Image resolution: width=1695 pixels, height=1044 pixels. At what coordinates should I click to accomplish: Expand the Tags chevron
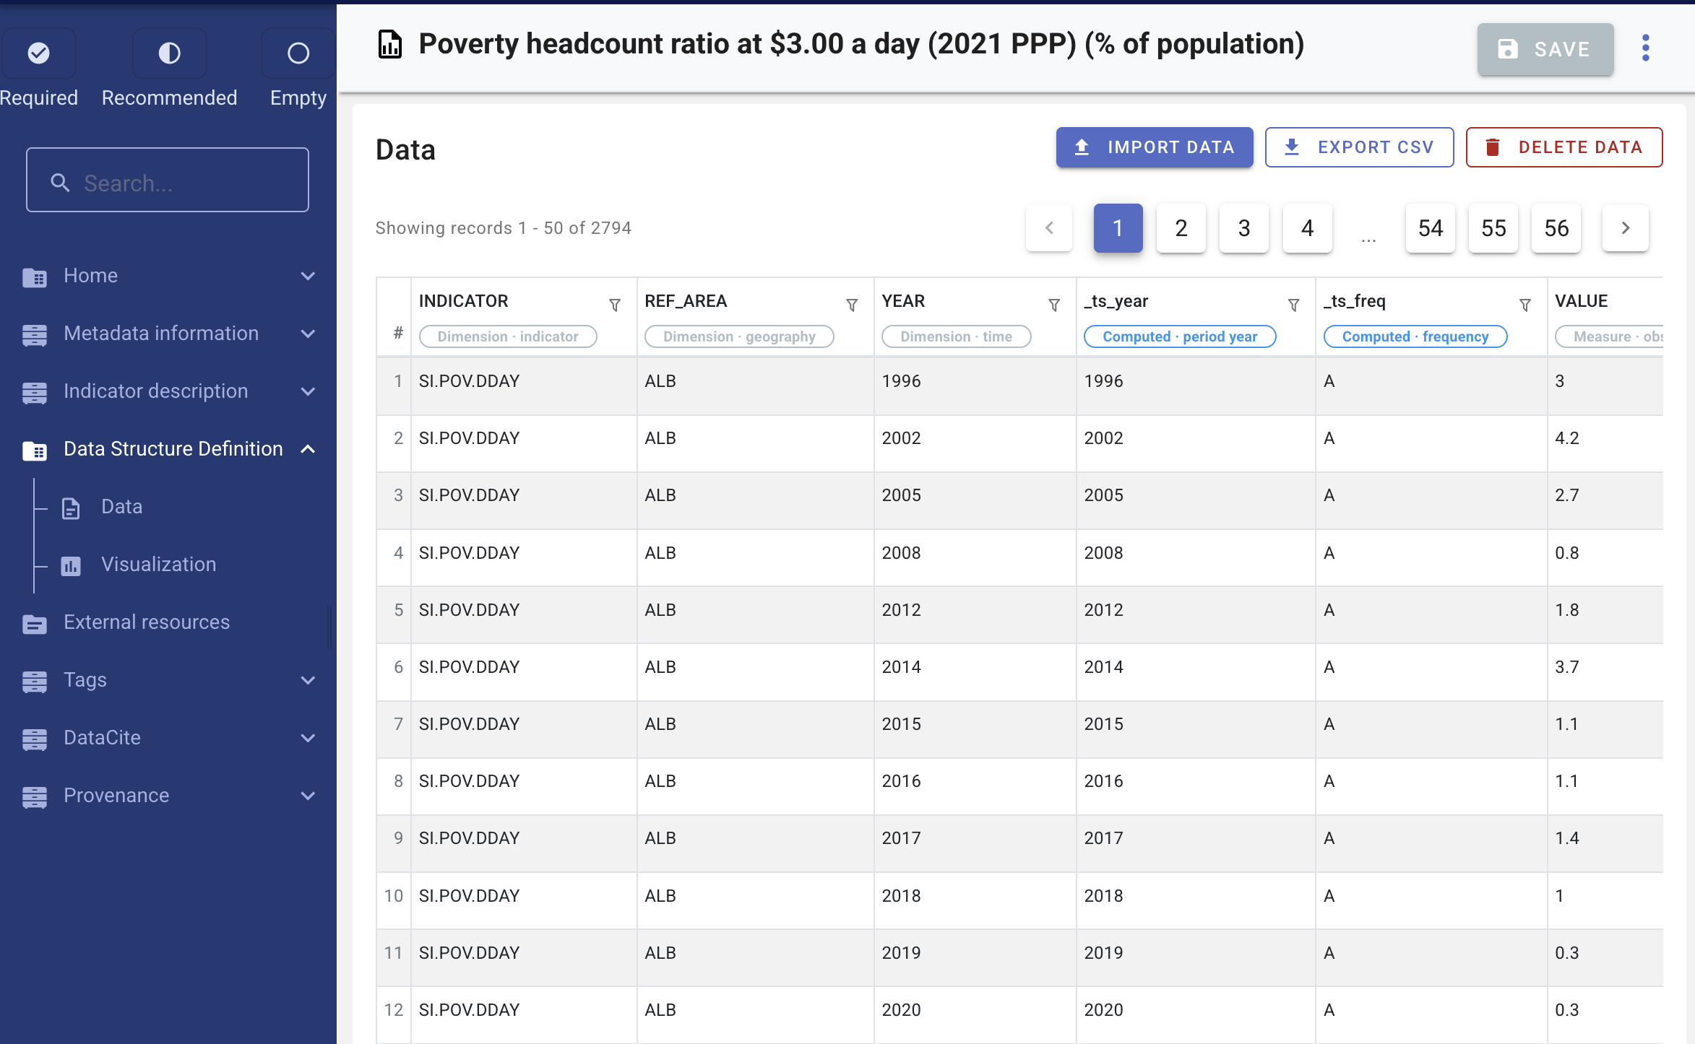pos(308,680)
